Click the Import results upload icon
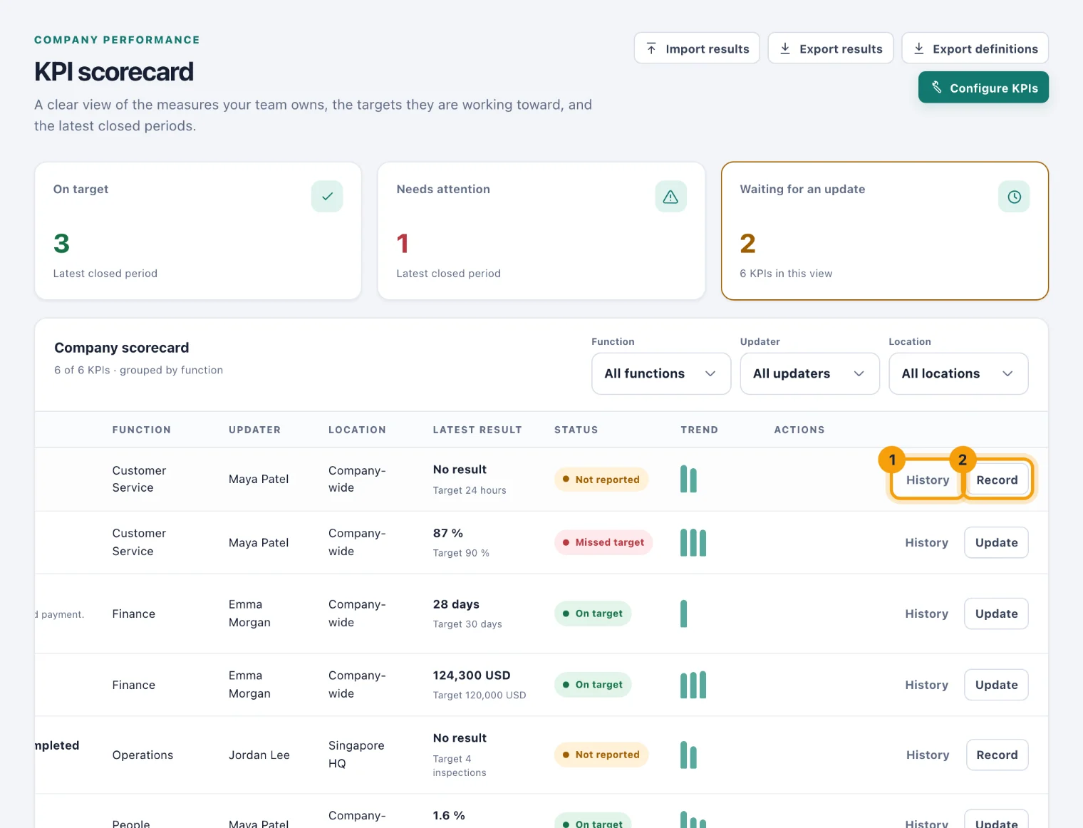This screenshot has height=828, width=1083. coord(651,48)
